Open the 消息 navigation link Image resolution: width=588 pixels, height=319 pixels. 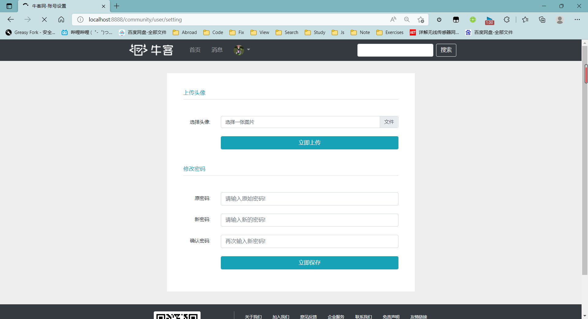click(x=217, y=50)
